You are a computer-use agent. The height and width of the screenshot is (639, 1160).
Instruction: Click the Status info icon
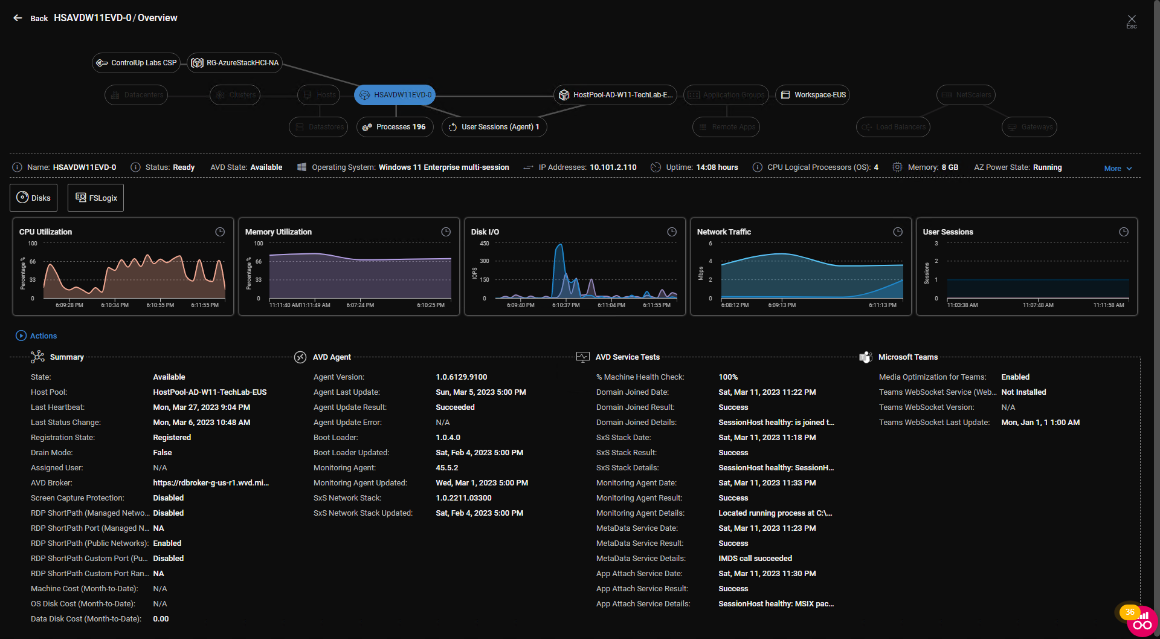pyautogui.click(x=136, y=167)
